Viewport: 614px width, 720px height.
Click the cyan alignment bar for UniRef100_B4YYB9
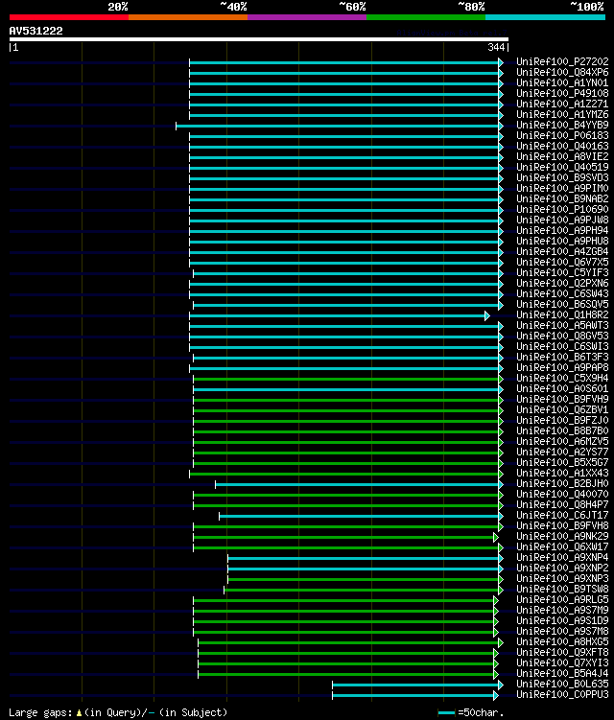click(x=340, y=126)
